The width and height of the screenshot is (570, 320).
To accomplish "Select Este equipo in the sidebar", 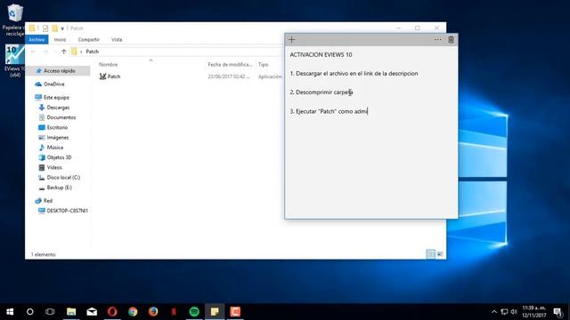I will point(56,98).
